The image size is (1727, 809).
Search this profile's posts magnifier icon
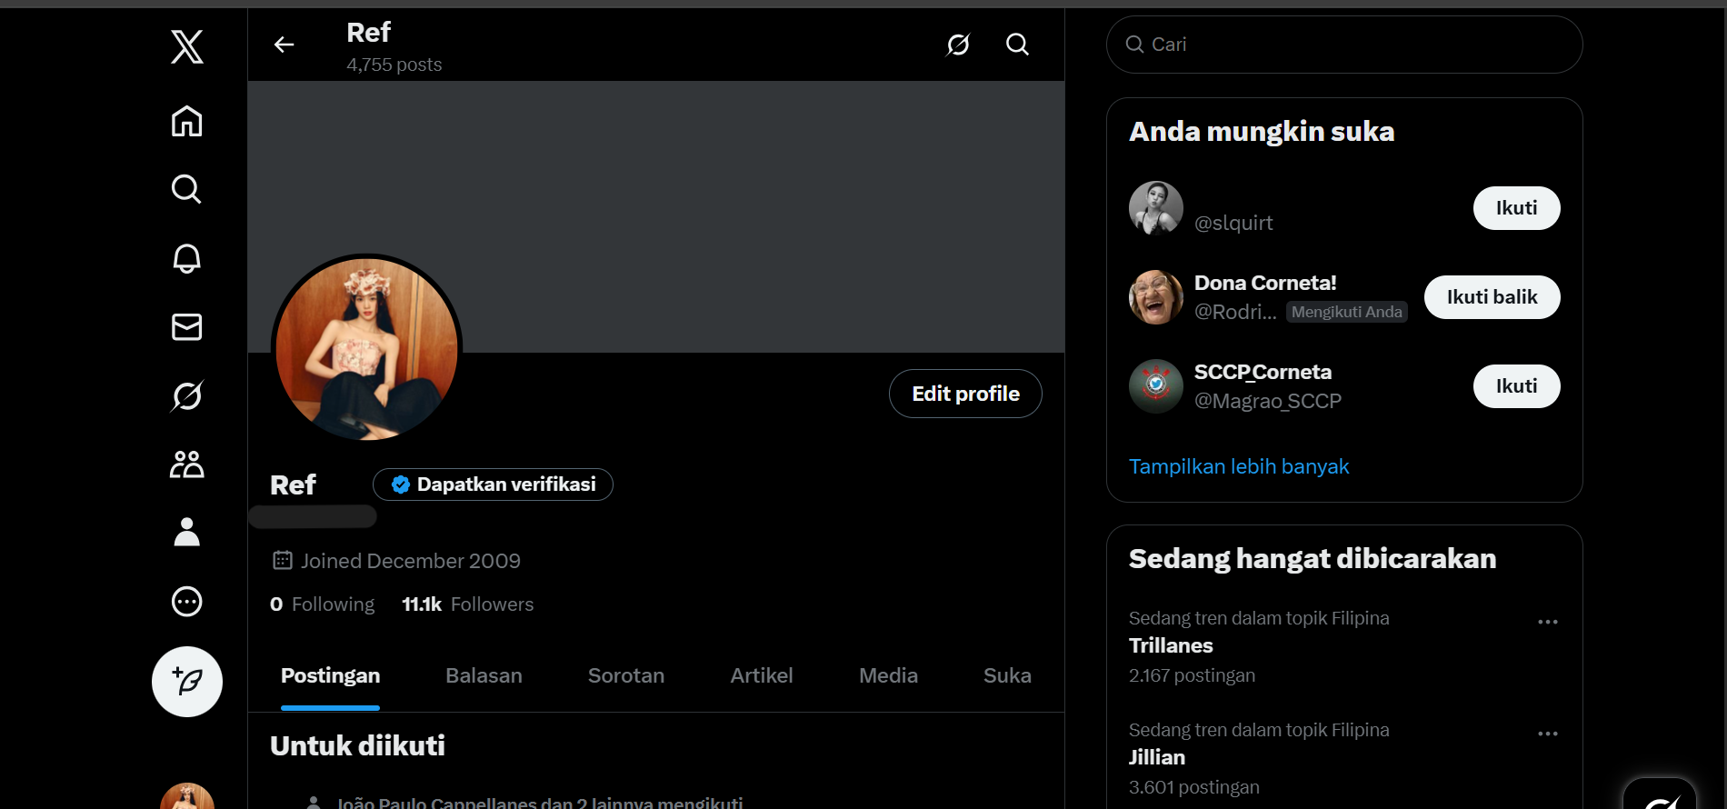point(1017,45)
